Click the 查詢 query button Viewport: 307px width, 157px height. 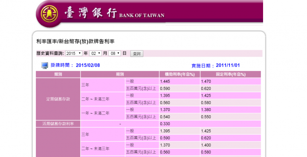tap(137, 54)
